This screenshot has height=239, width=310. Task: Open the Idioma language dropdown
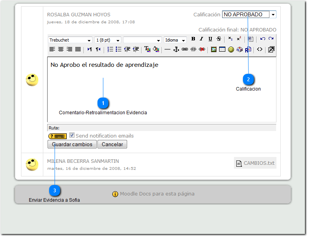175,40
